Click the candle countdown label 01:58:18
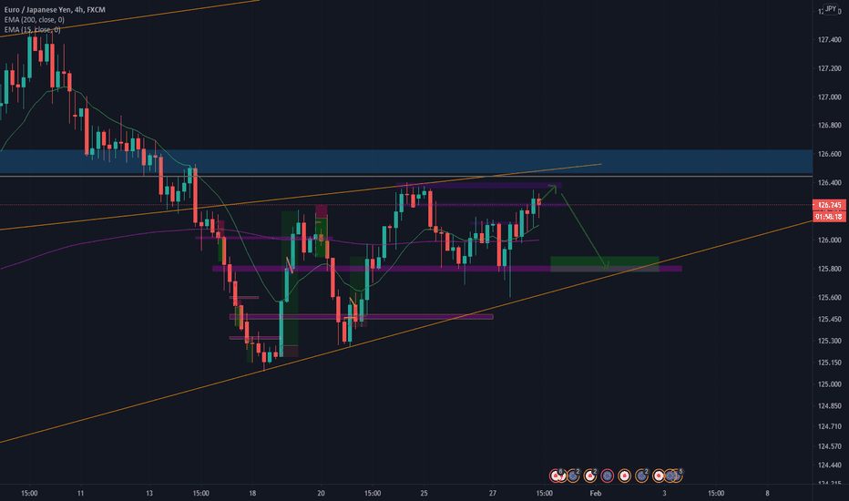Screen dimensions: 849x501 829,217
